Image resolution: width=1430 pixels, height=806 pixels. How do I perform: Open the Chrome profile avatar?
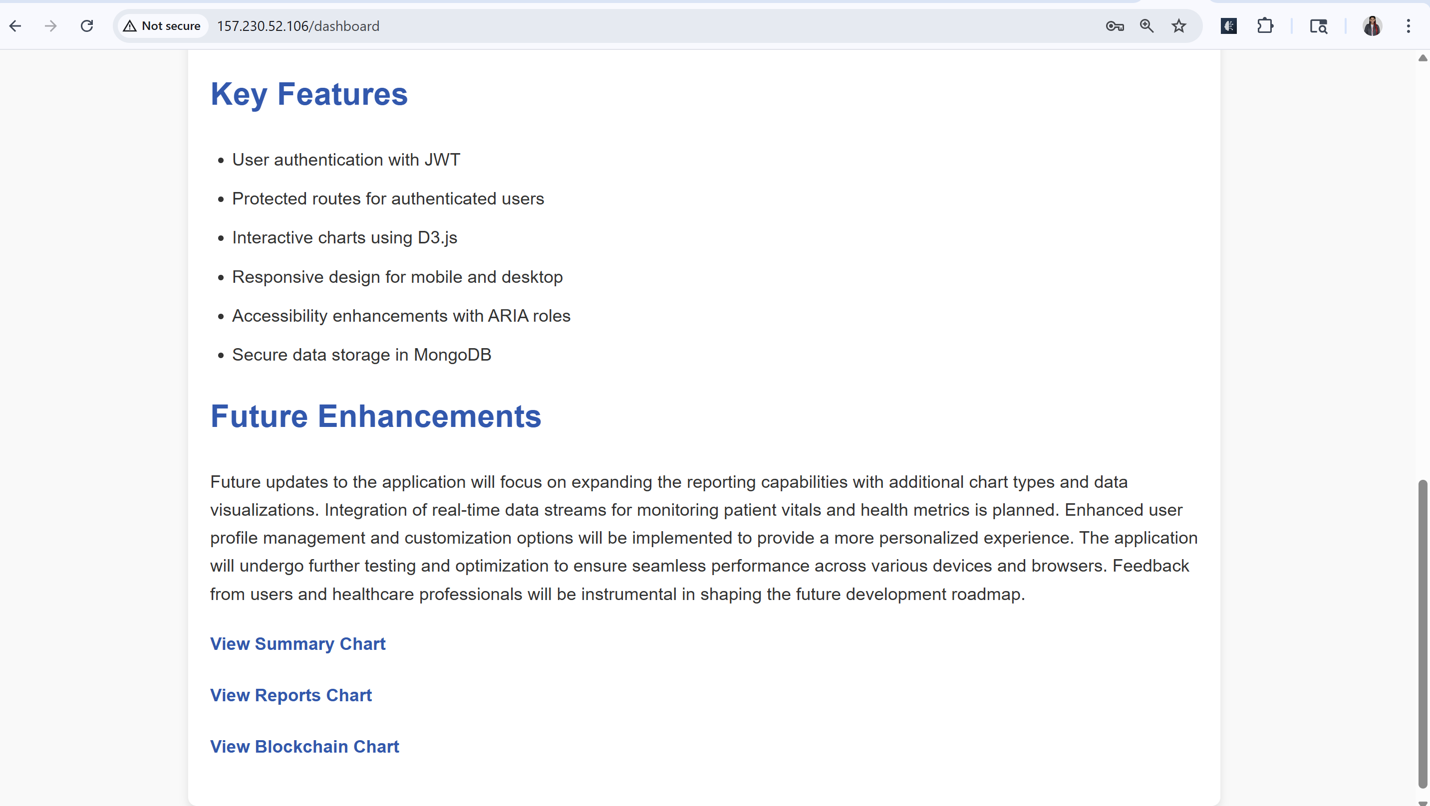pos(1372,26)
